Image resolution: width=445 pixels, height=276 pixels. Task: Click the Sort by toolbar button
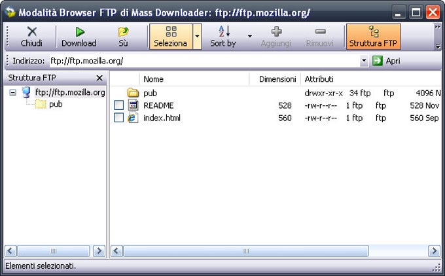click(x=223, y=37)
